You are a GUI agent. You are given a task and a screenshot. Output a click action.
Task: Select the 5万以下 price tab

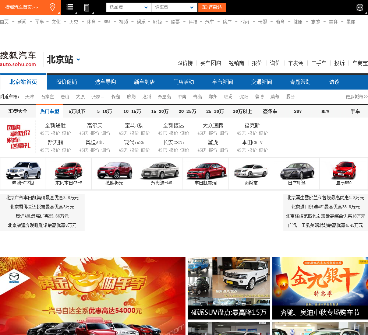click(x=77, y=111)
